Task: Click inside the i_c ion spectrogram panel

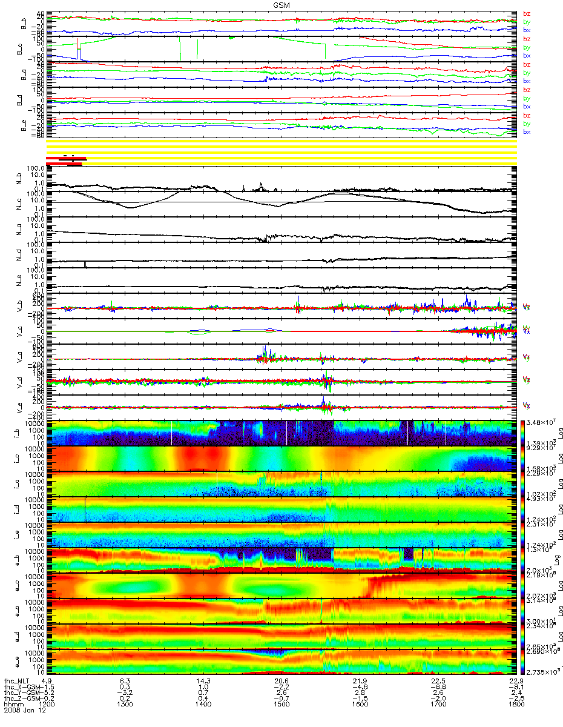Action: point(281,459)
